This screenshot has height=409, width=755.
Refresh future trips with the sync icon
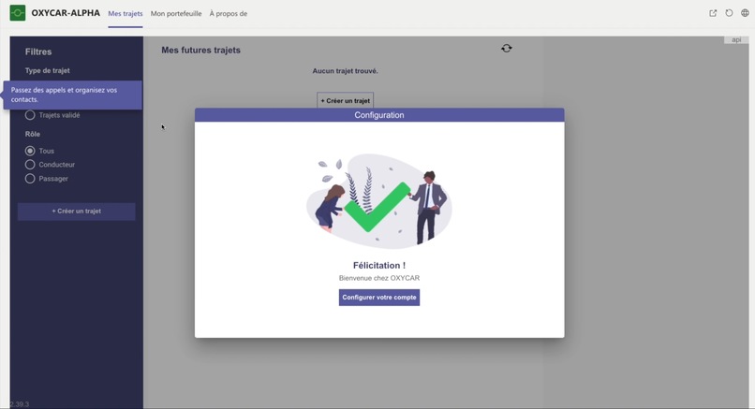coord(507,48)
